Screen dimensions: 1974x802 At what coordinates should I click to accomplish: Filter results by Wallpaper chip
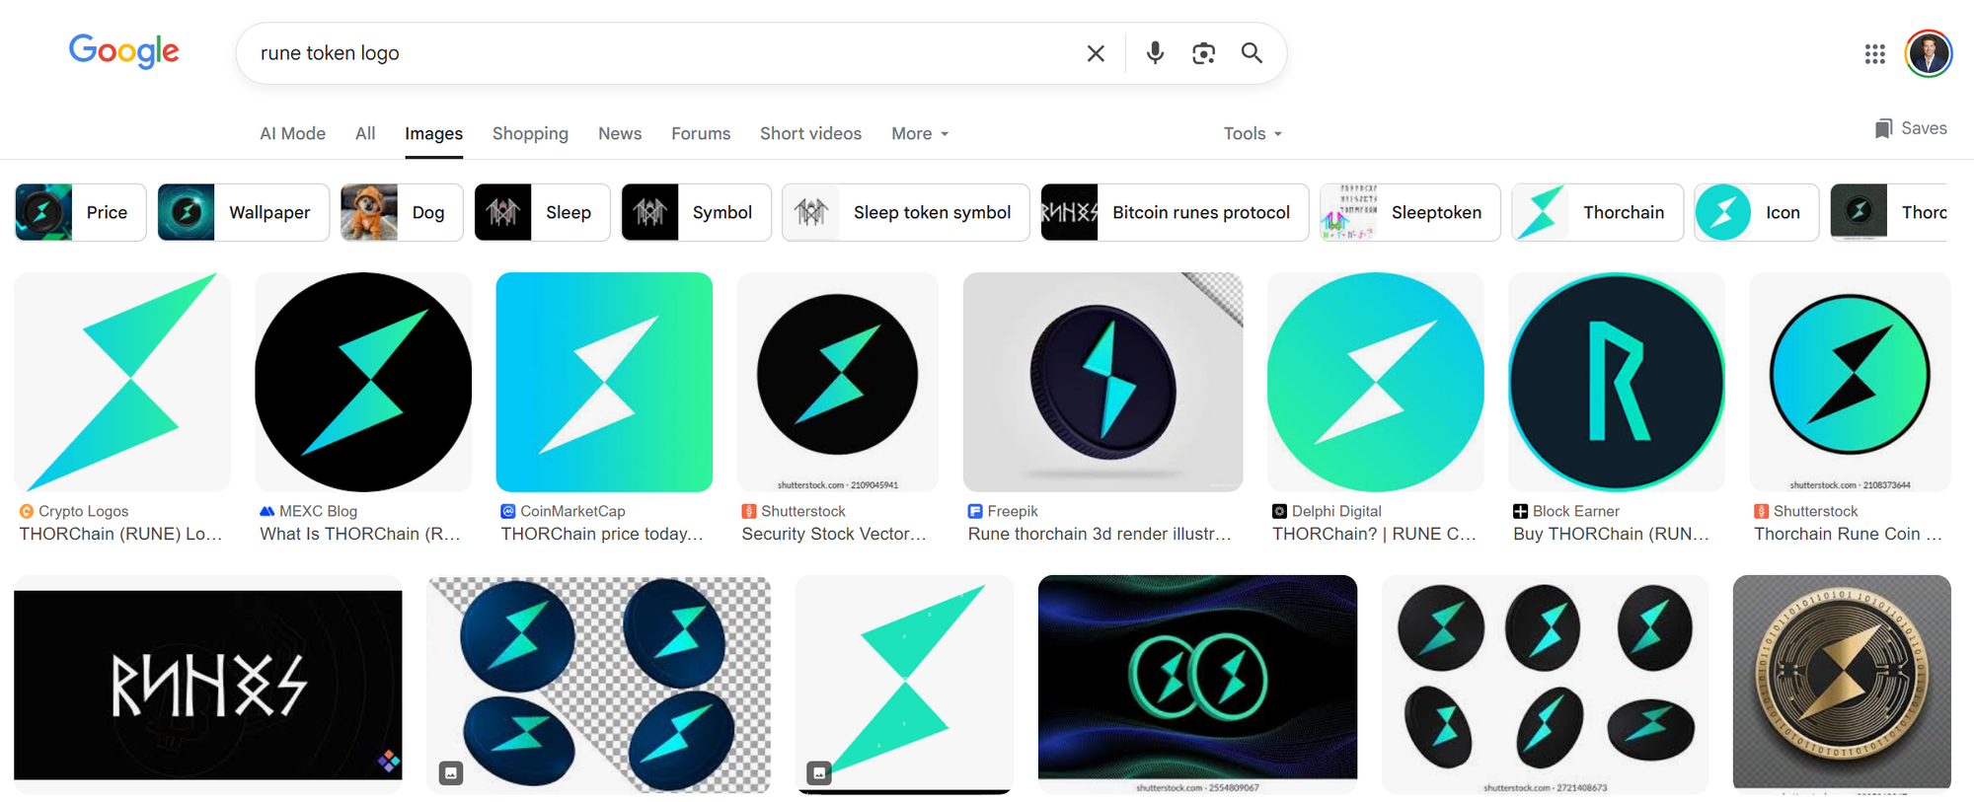(244, 212)
